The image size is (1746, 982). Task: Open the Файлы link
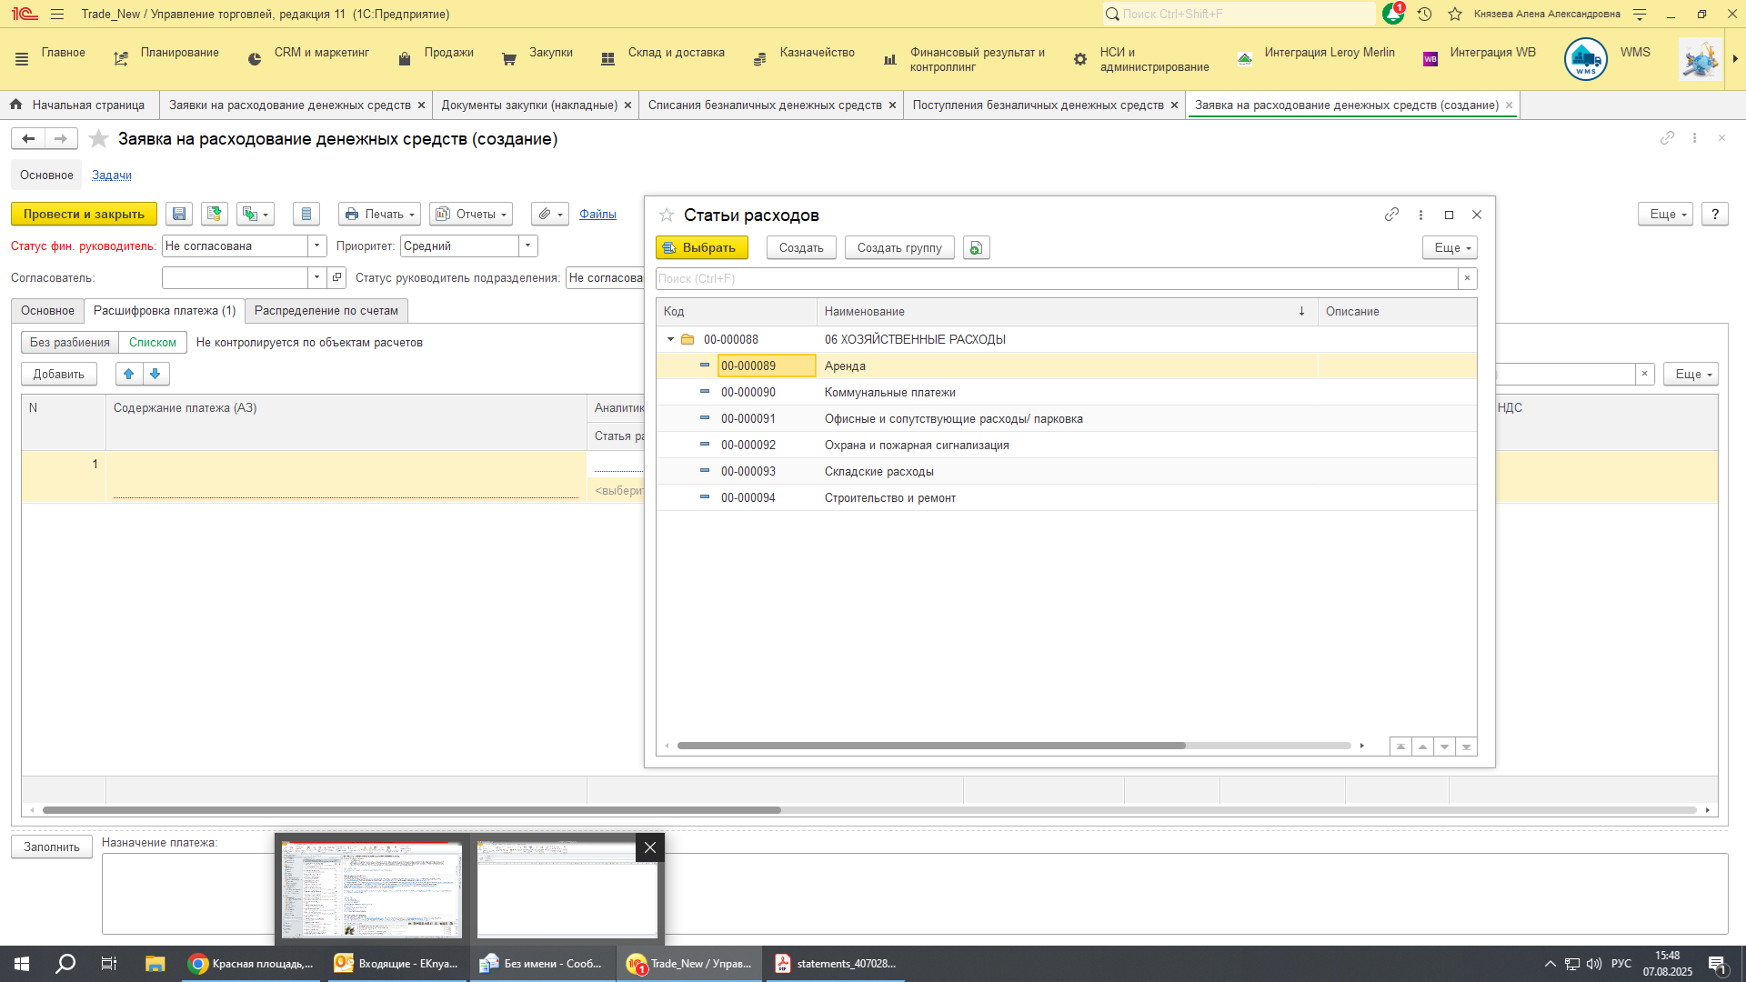point(597,214)
